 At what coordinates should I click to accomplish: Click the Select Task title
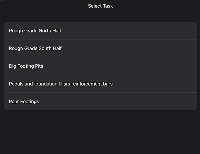100,6
